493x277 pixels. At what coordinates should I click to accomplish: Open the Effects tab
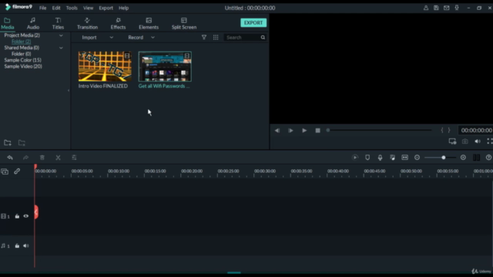(118, 23)
